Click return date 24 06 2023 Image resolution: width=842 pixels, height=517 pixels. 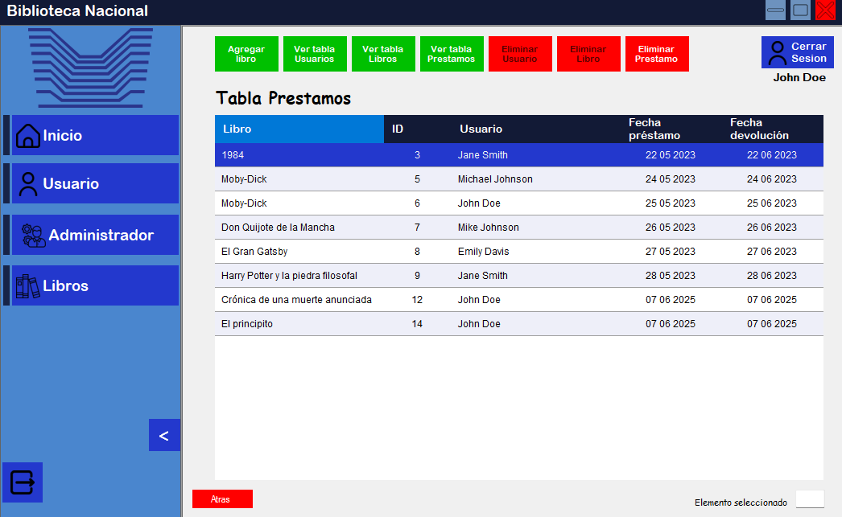tap(772, 179)
